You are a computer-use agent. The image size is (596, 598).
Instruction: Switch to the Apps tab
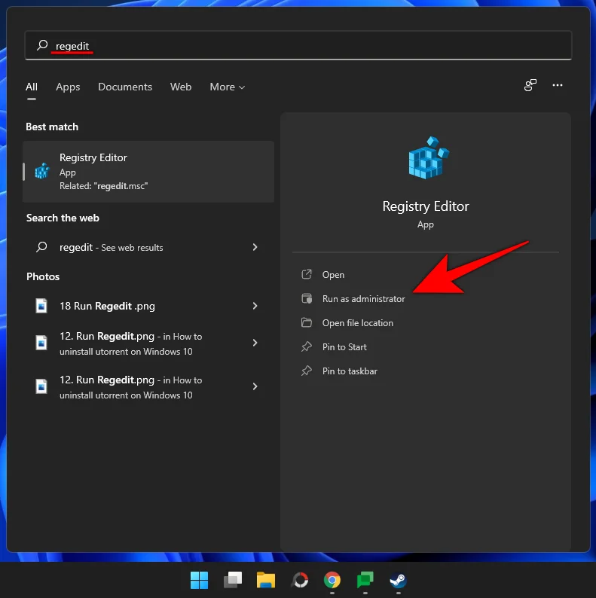[68, 87]
